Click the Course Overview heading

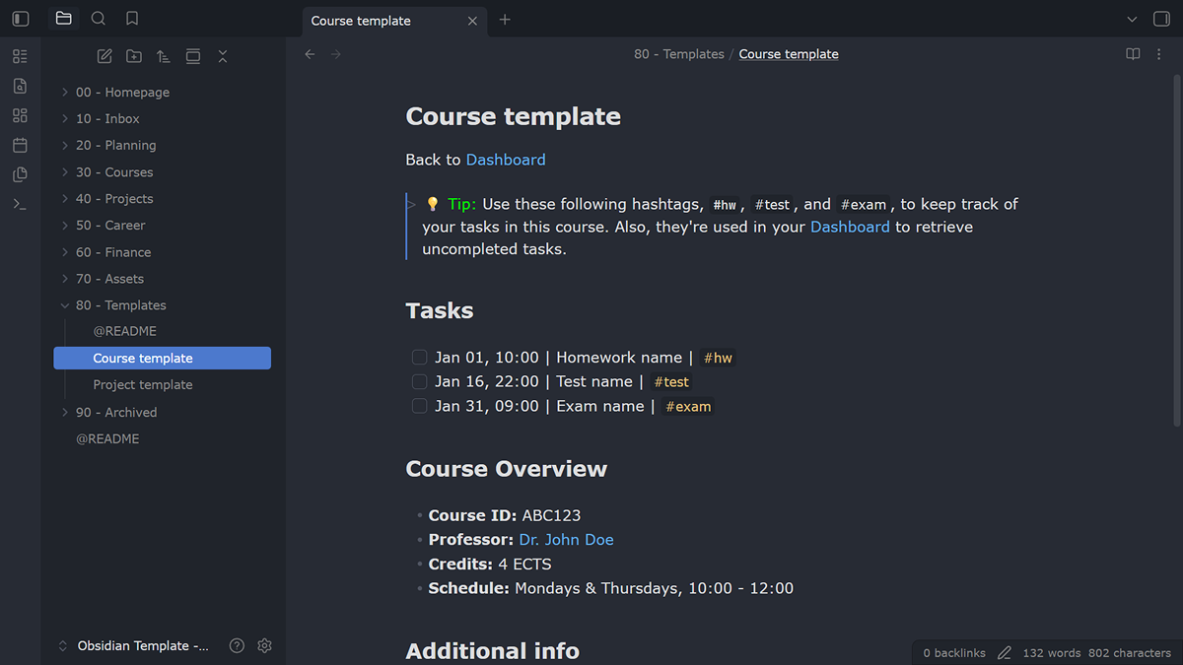tap(507, 469)
